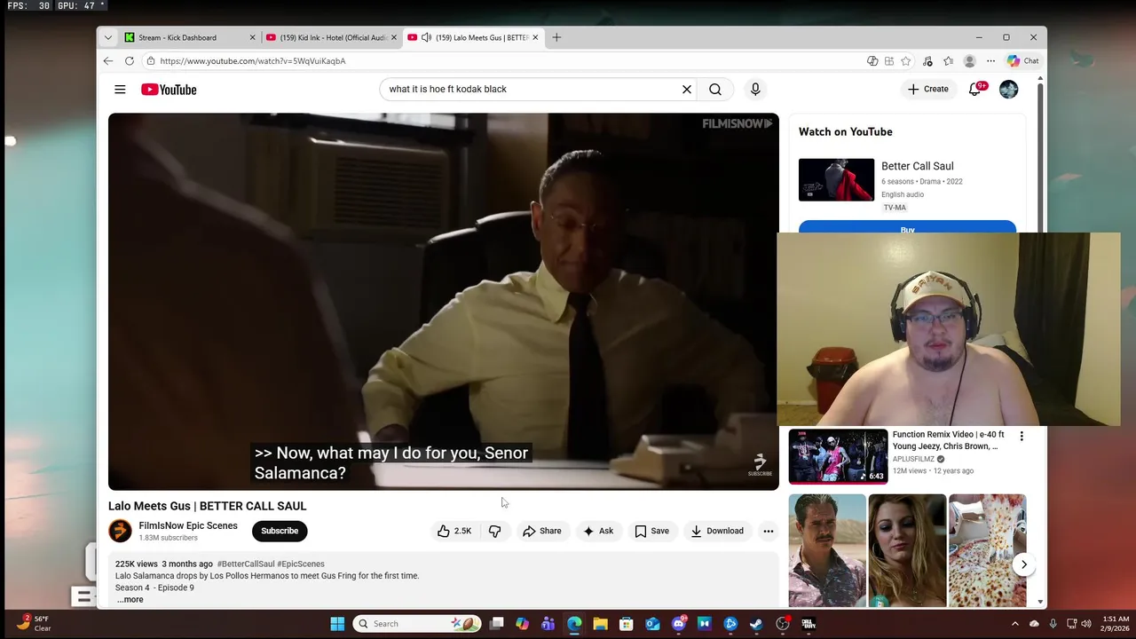Open Edge split screen icon
Image resolution: width=1136 pixels, height=639 pixels.
(889, 61)
